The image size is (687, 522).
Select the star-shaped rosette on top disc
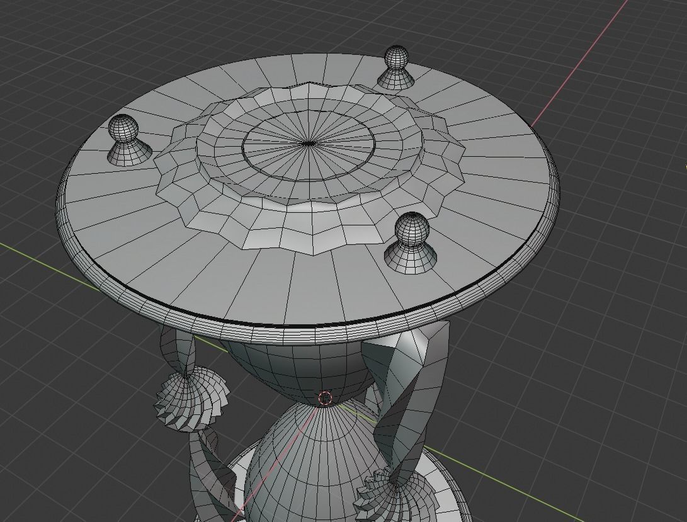click(309, 169)
